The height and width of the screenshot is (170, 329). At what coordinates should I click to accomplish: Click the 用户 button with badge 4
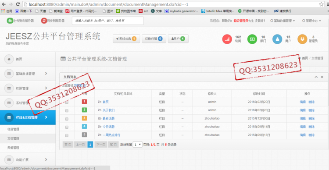pos(178,39)
